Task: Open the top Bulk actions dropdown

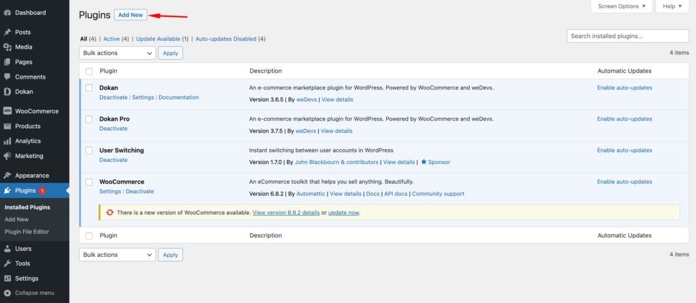Action: pos(117,53)
